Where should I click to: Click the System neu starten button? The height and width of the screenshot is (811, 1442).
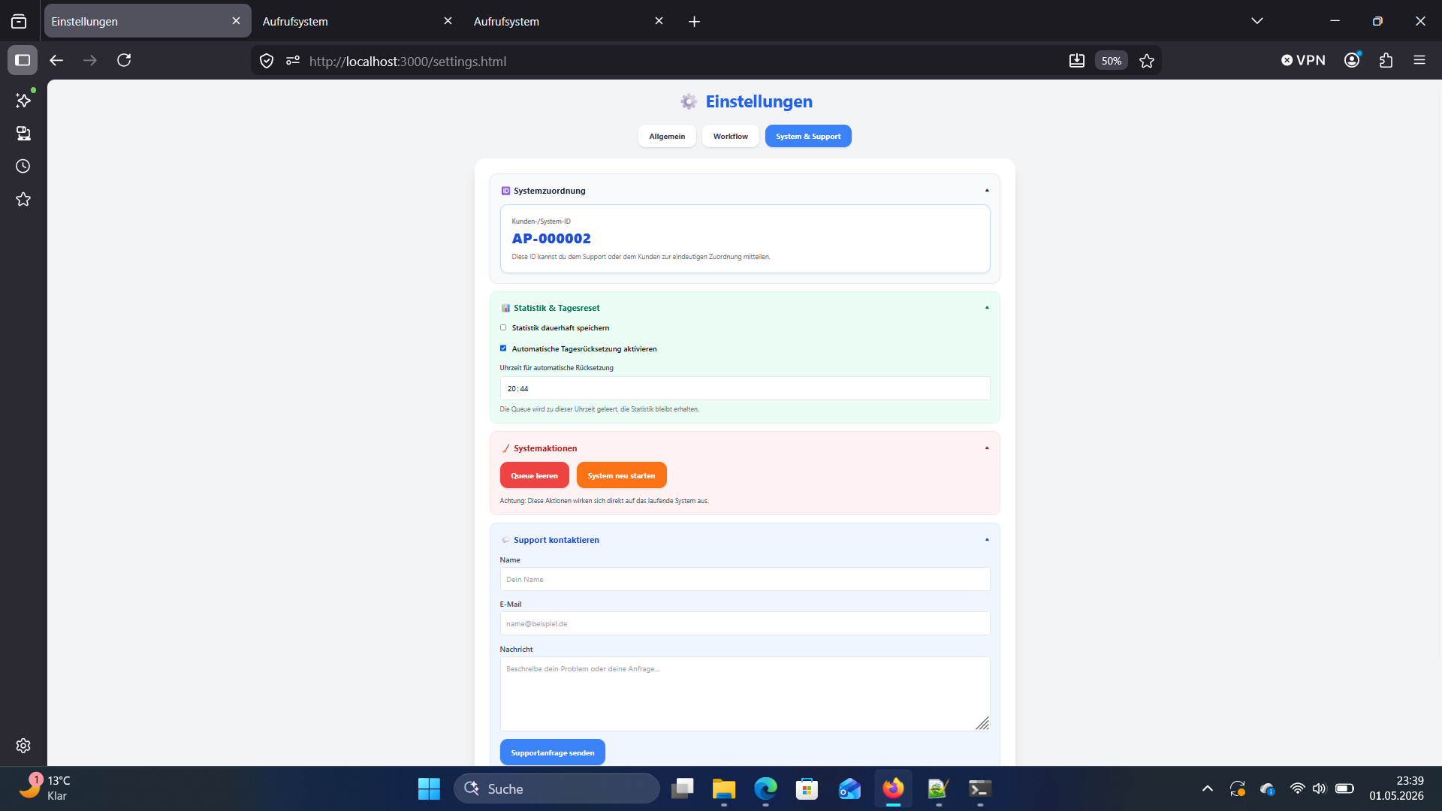click(621, 475)
